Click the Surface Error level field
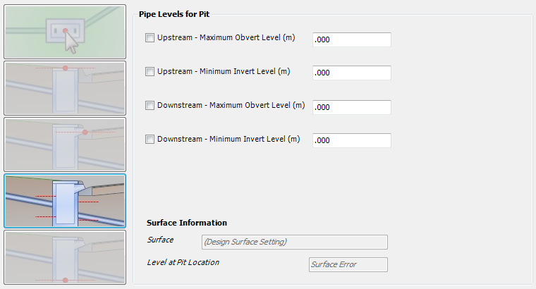 click(348, 264)
